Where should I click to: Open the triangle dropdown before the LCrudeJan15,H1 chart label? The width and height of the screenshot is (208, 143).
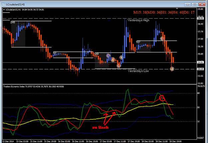point(4,10)
